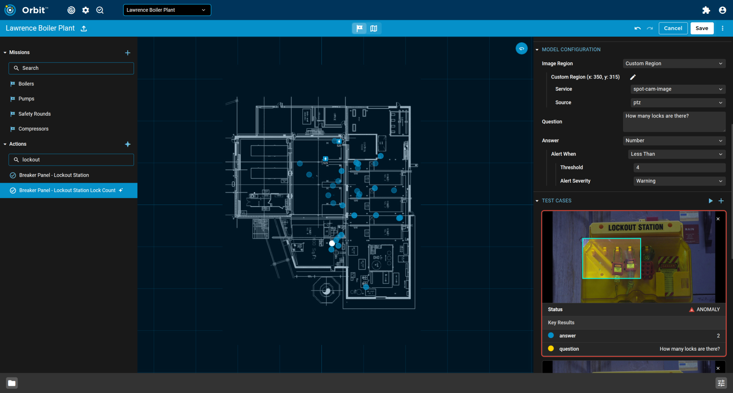
Task: Run the test cases with play icon
Action: (x=710, y=201)
